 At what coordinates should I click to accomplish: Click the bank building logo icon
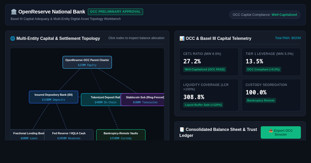coord(14,12)
